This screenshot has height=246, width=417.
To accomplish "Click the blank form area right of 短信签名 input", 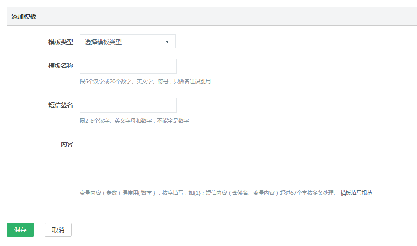I will tap(287, 105).
